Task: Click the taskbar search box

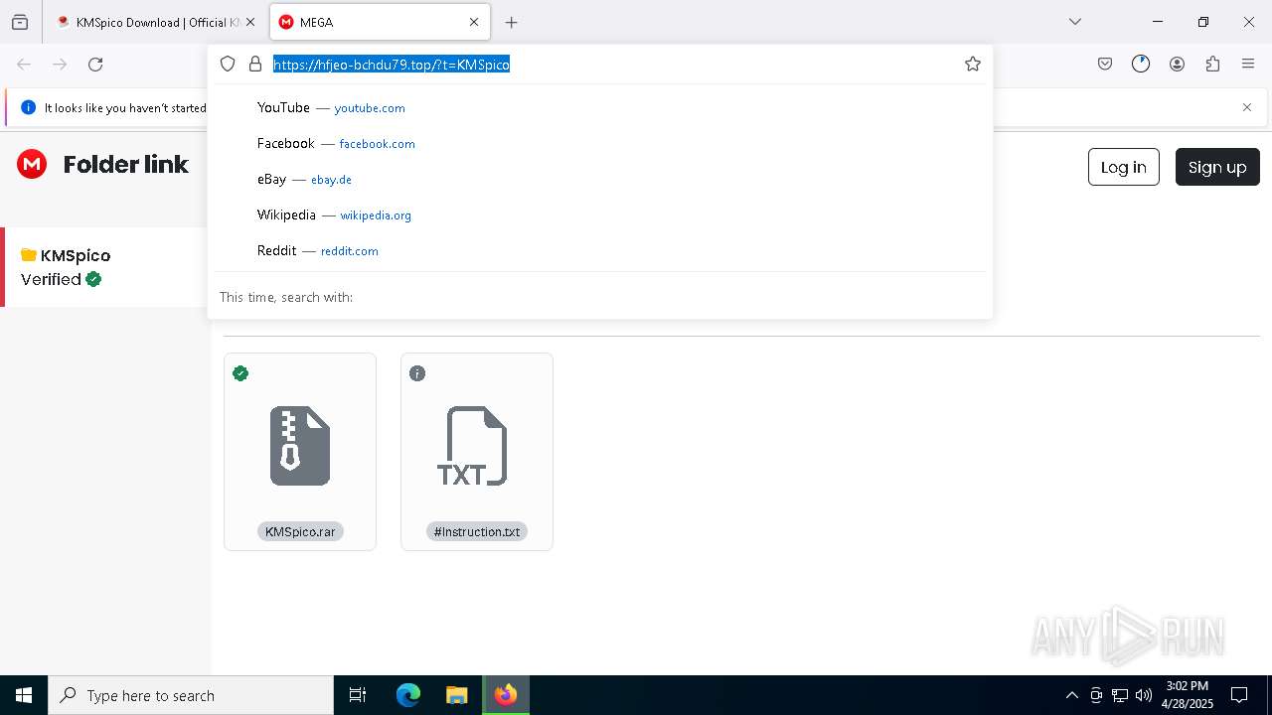Action: [191, 695]
